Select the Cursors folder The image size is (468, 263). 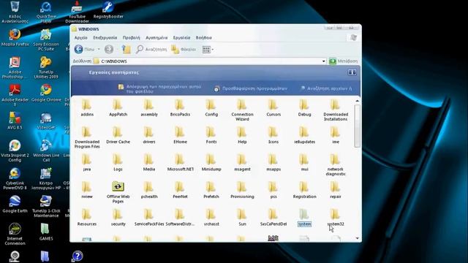point(273,108)
